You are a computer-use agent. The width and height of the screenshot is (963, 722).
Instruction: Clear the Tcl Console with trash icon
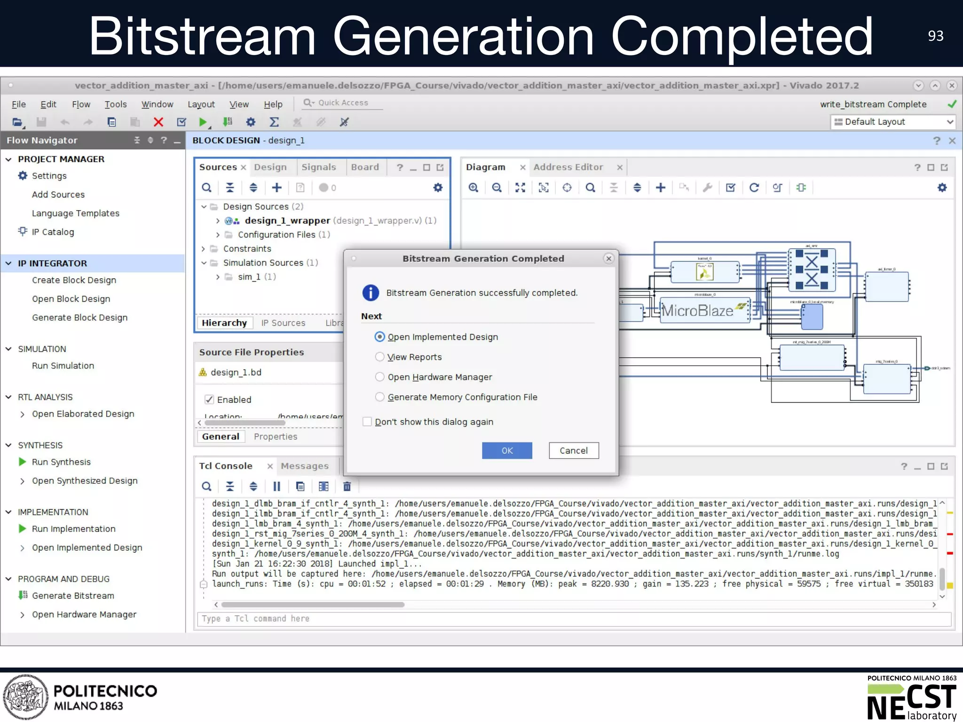[x=347, y=487]
